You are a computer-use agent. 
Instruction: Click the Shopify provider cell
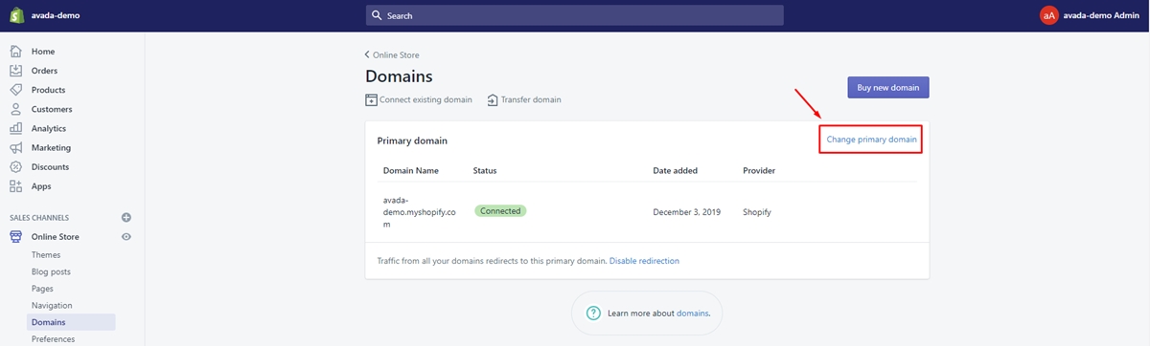(757, 212)
